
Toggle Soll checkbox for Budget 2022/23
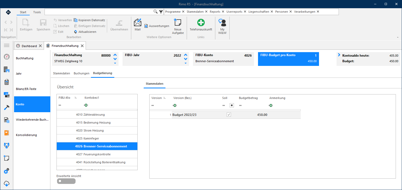tap(229, 115)
